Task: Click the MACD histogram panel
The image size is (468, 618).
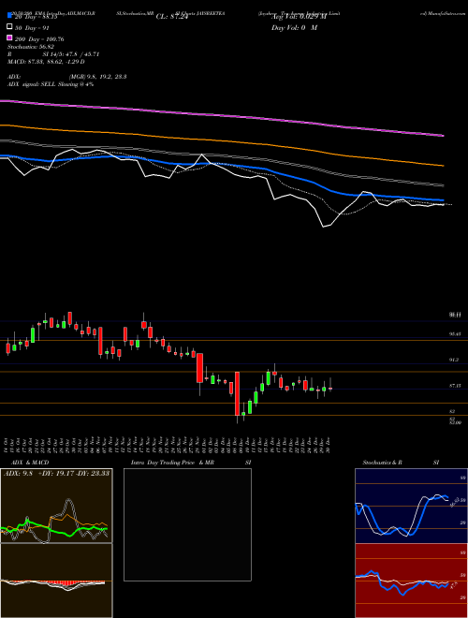Action: [56, 581]
